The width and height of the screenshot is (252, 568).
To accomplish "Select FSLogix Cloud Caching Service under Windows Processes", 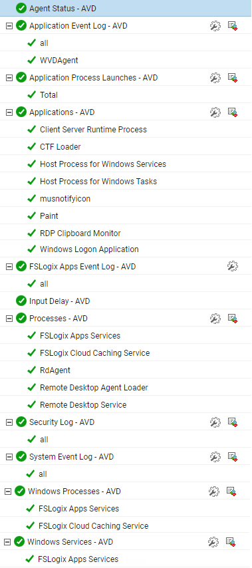I will coord(93,525).
